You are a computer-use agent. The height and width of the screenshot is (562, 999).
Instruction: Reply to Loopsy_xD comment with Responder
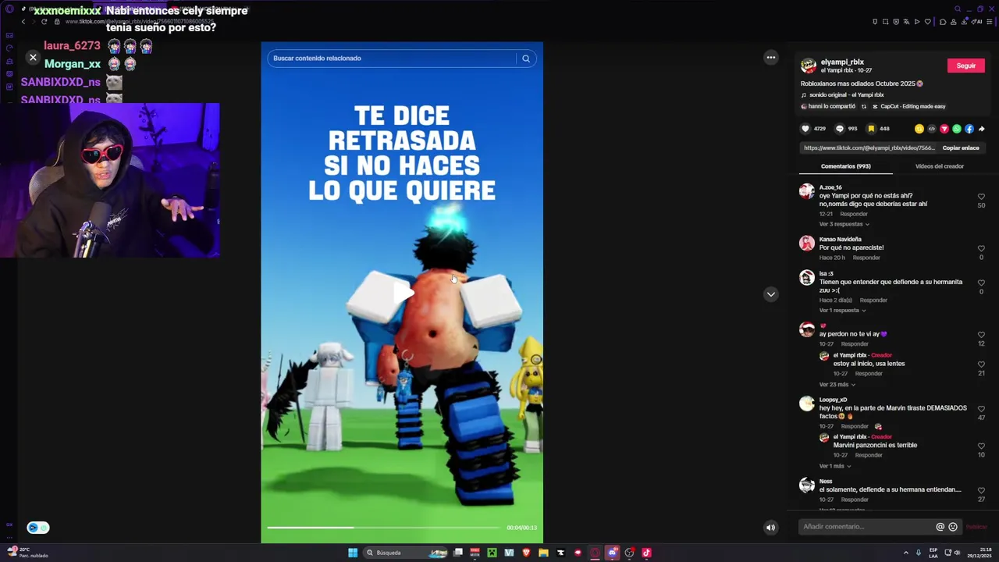click(855, 426)
